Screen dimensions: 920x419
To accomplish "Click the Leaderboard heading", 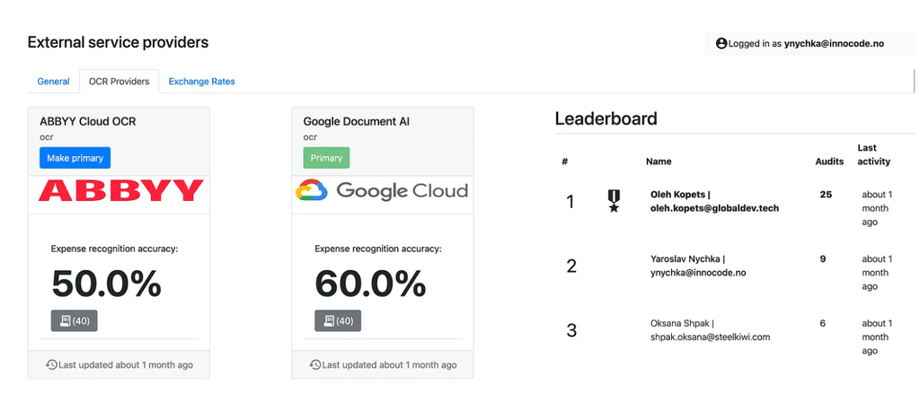I will pyautogui.click(x=606, y=119).
